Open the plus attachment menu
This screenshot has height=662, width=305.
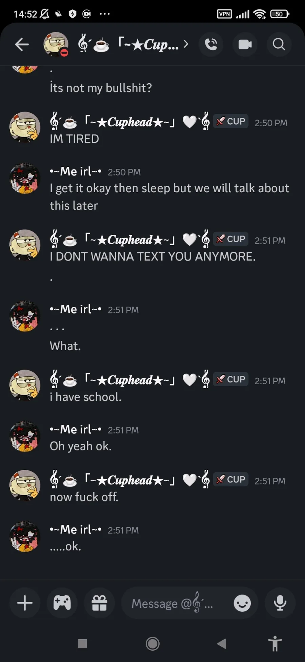(x=25, y=603)
